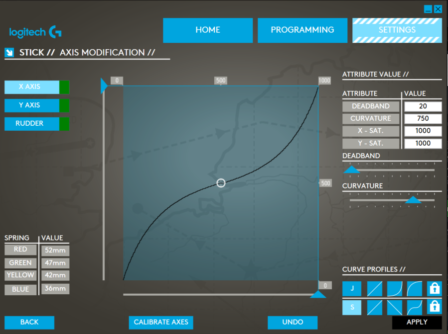Choose the linear curve icon in J row

click(x=375, y=289)
